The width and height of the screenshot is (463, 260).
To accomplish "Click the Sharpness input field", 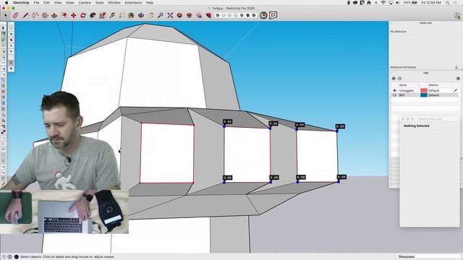I will pyautogui.click(x=438, y=257).
